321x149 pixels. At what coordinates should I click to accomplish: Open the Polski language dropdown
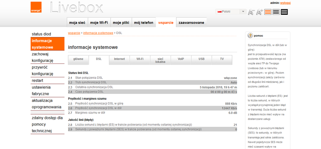(231, 12)
